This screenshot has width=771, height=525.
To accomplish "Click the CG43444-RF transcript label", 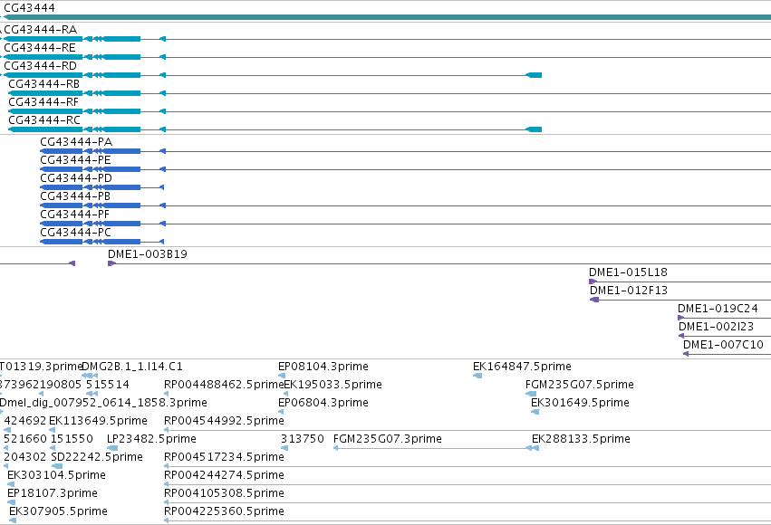I will [x=43, y=102].
